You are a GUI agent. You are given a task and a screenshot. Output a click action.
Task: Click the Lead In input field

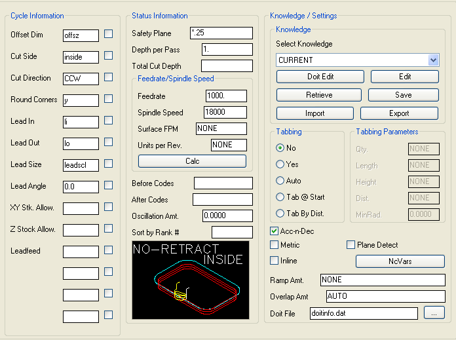(x=81, y=122)
